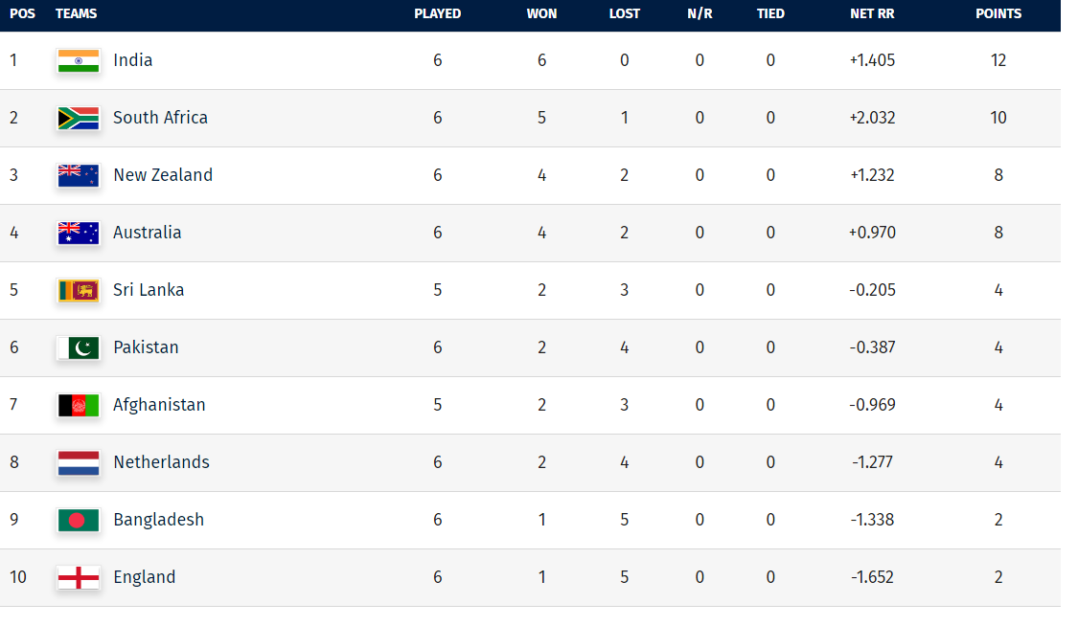Click the NET RR column header
Screen dimensions: 1078x626
(872, 14)
